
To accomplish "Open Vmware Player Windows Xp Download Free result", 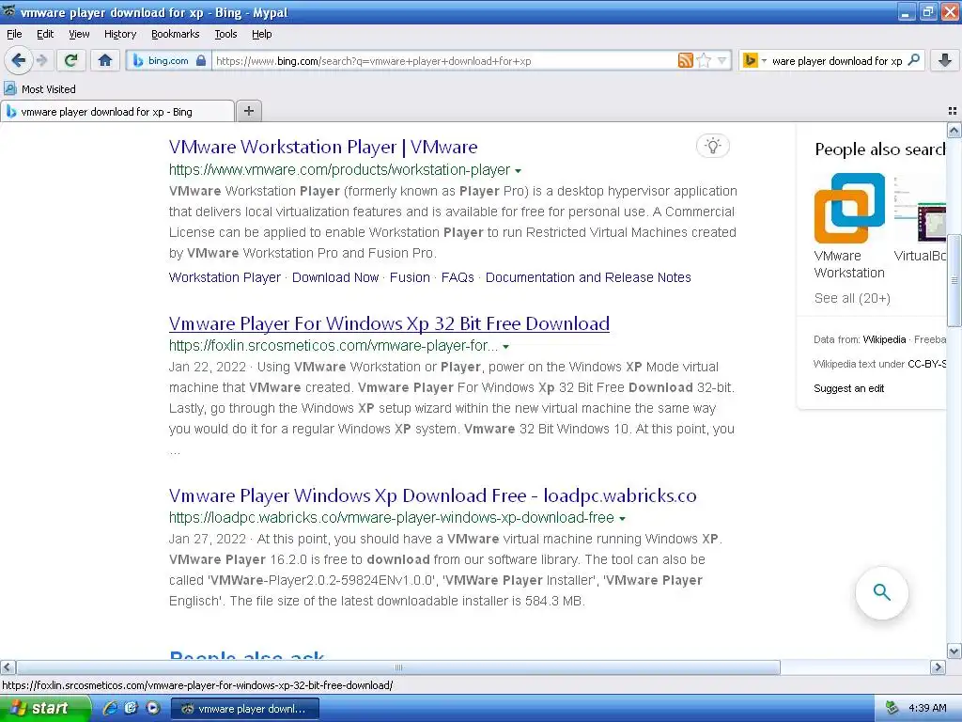I will pos(432,495).
